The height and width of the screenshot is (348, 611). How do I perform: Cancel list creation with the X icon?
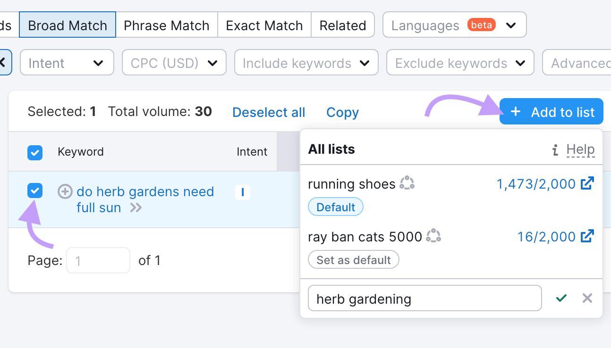587,298
